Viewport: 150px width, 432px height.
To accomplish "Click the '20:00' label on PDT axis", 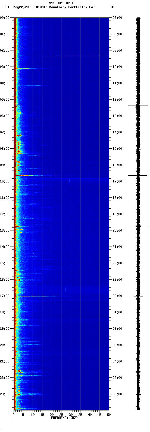I will point(5,345).
